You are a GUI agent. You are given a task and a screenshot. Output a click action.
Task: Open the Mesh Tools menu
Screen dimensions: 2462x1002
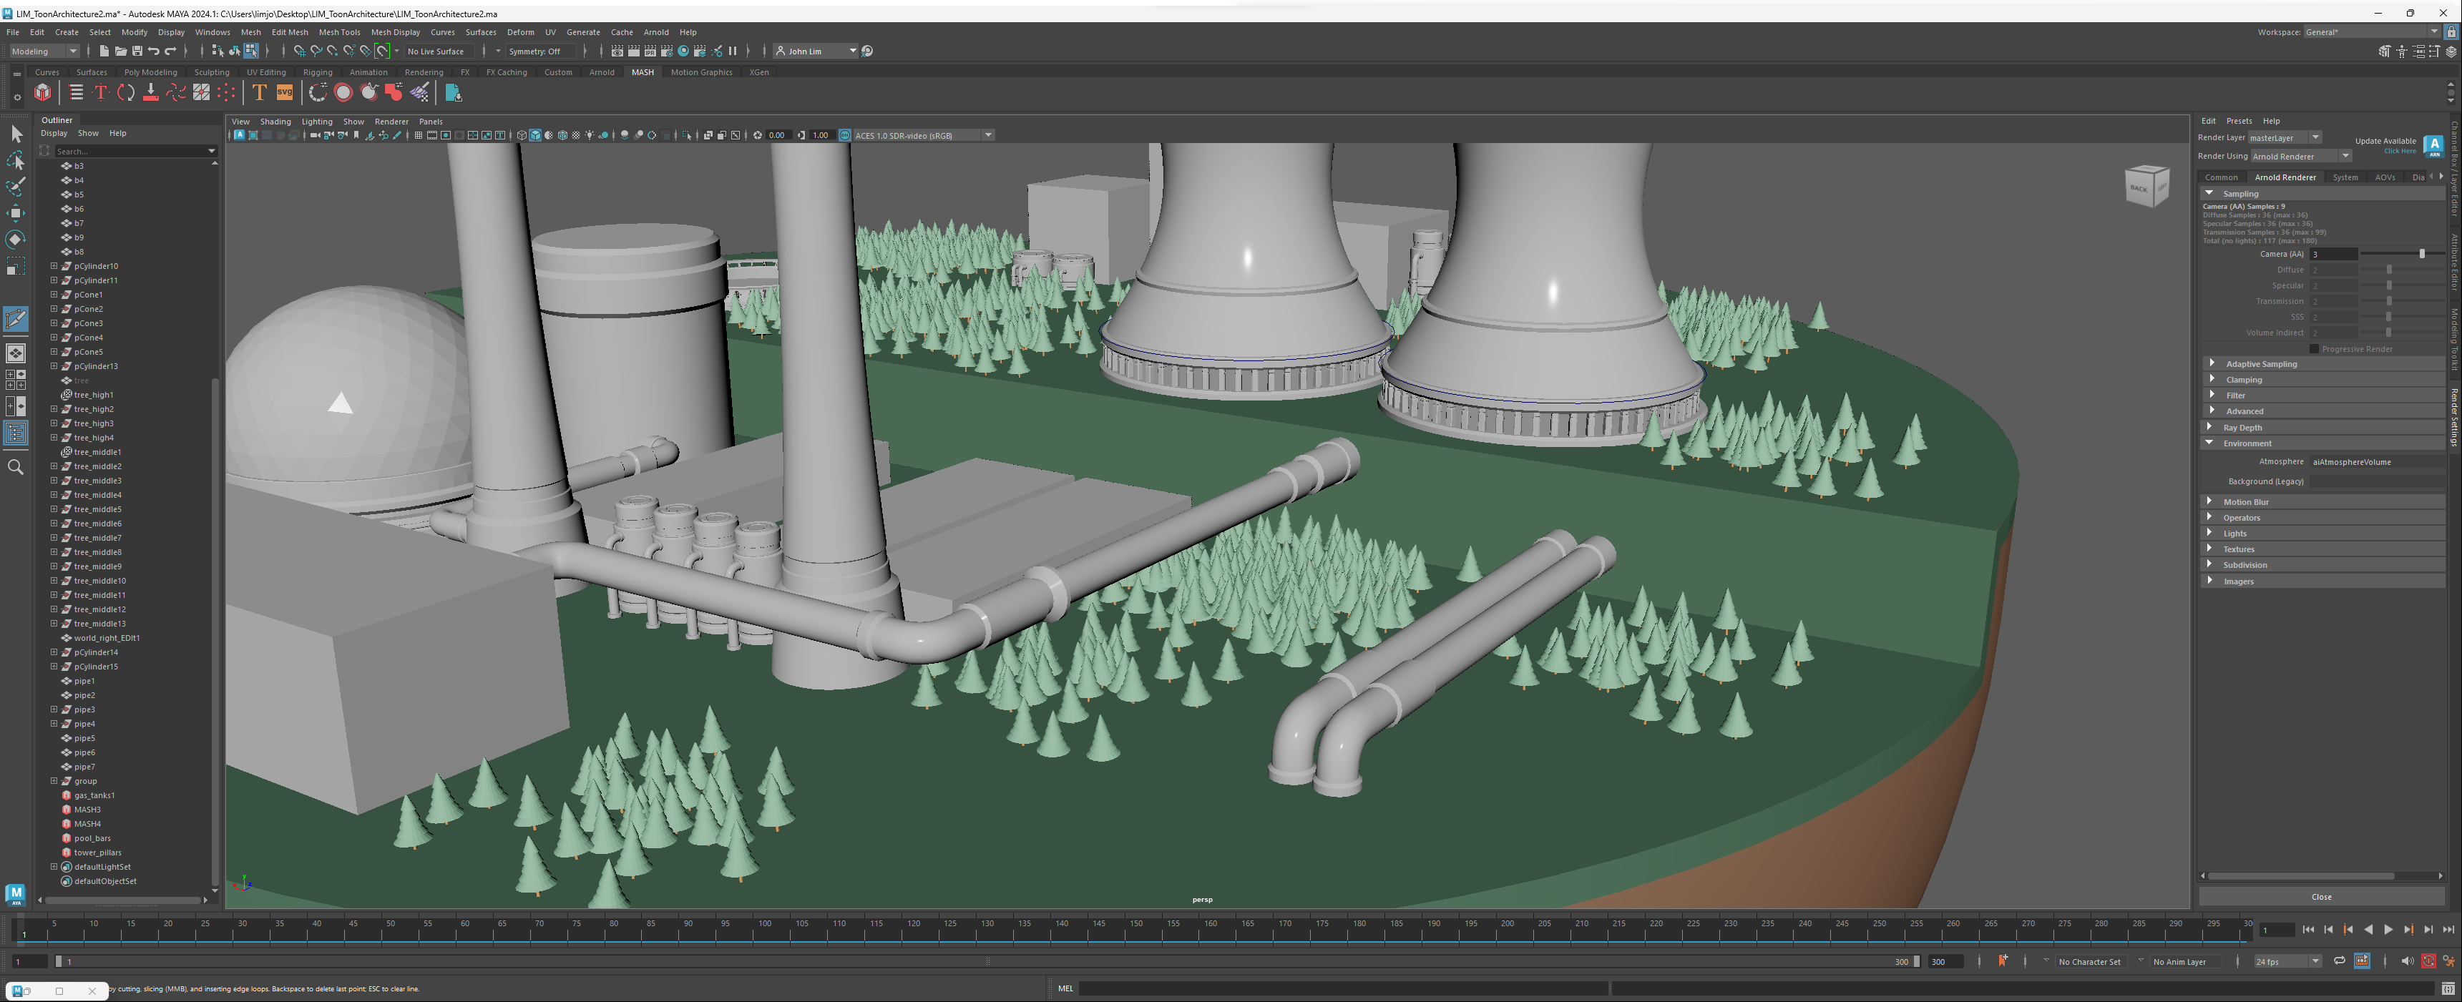pyautogui.click(x=339, y=32)
